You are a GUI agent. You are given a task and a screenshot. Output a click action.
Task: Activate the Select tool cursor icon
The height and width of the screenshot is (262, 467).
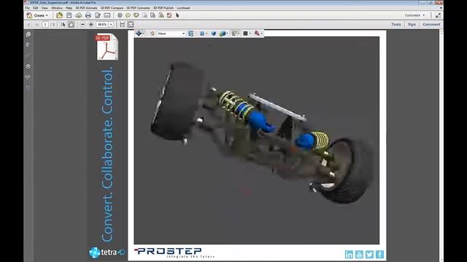click(63, 24)
